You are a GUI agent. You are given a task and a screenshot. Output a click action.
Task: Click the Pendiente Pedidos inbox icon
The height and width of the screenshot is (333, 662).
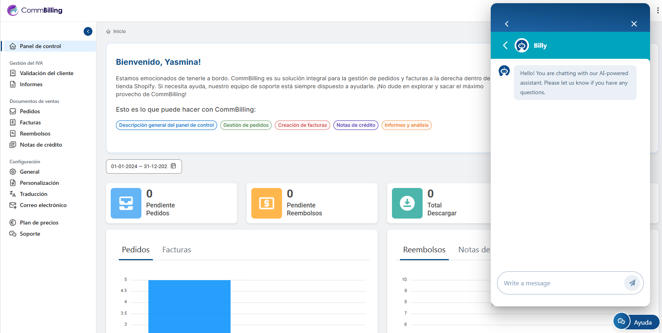[126, 203]
